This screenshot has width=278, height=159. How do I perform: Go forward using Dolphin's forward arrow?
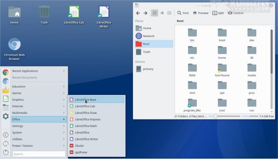pos(146,13)
